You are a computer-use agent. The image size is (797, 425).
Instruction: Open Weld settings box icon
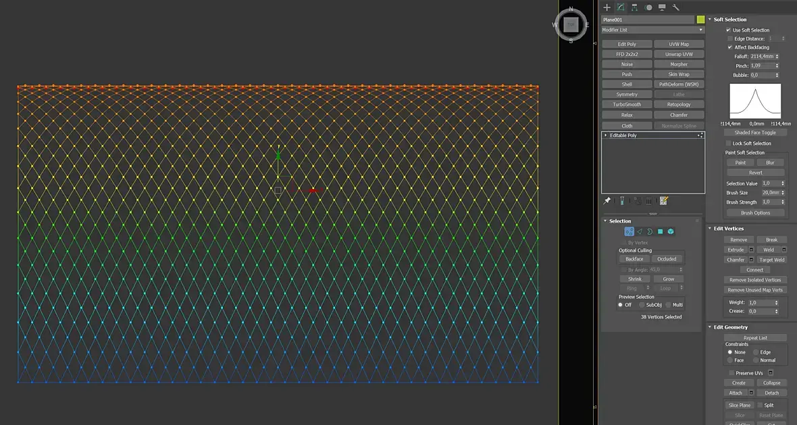[x=783, y=250]
